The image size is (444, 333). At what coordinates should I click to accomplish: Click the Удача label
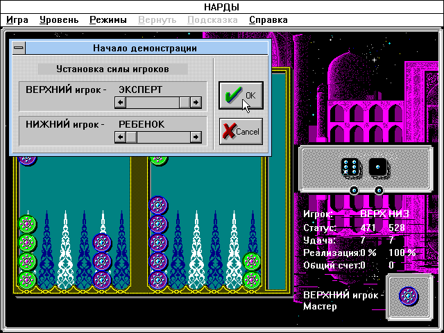point(319,241)
